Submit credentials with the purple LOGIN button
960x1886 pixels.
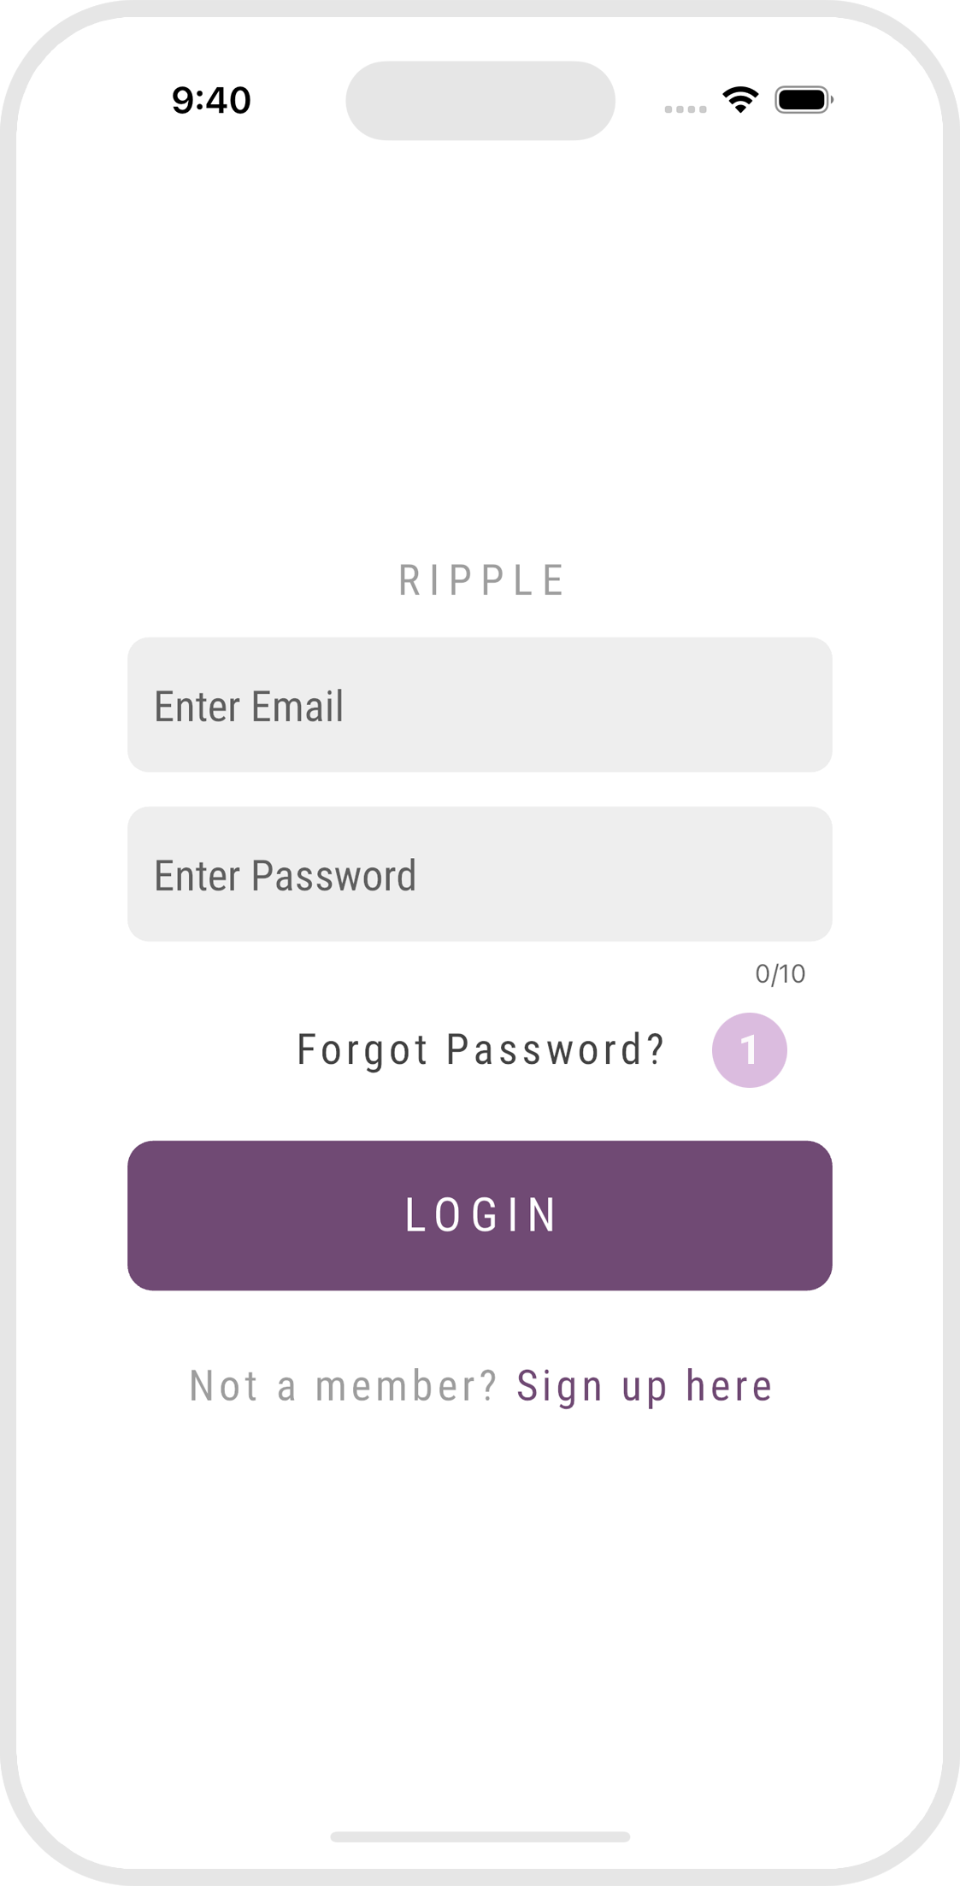click(480, 1214)
